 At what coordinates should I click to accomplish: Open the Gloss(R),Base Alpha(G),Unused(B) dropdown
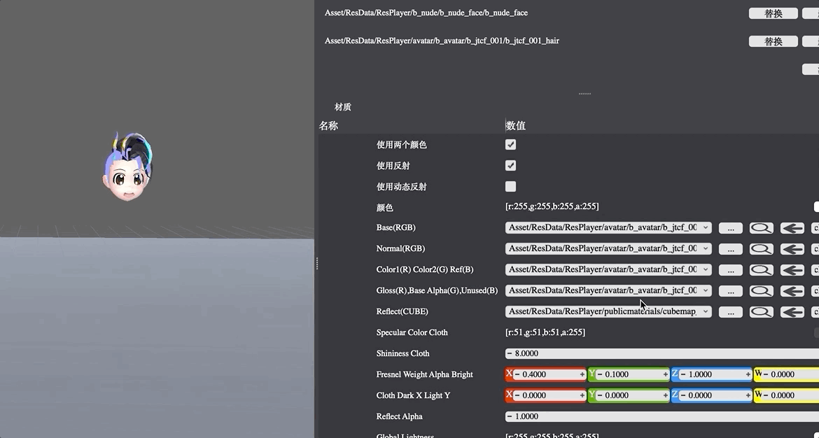(x=608, y=290)
